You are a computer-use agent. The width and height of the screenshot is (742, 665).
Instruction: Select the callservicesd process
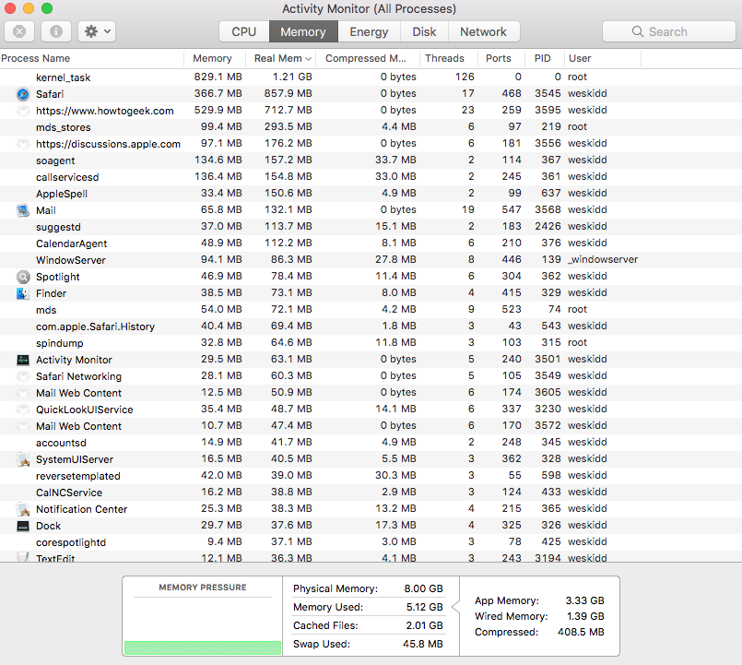pyautogui.click(x=371, y=177)
